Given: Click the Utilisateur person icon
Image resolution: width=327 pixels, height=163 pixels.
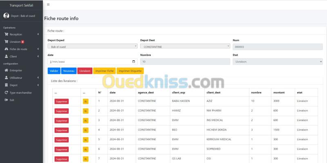Looking at the screenshot, I should (x=6, y=77).
